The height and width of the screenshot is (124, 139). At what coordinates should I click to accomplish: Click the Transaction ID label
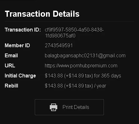click(x=23, y=30)
